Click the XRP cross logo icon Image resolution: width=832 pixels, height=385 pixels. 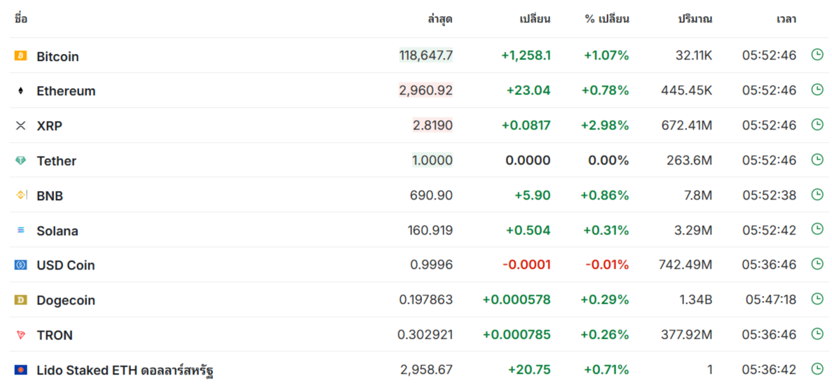[x=21, y=125]
